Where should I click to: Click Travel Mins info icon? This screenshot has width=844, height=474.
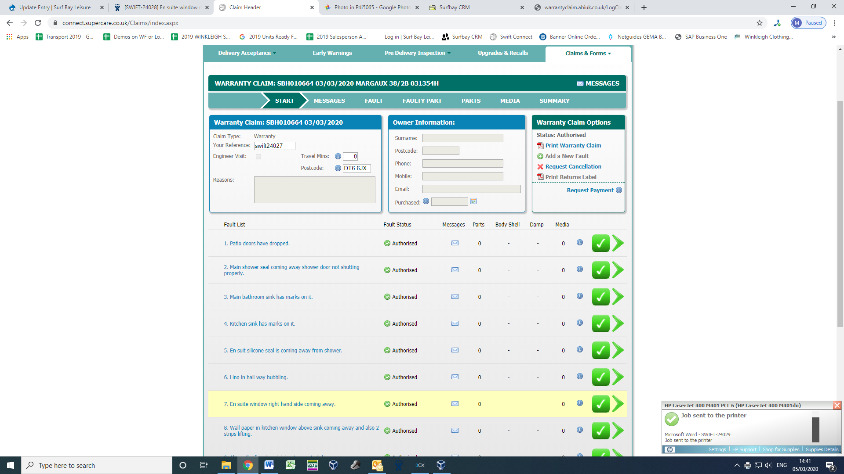338,156
